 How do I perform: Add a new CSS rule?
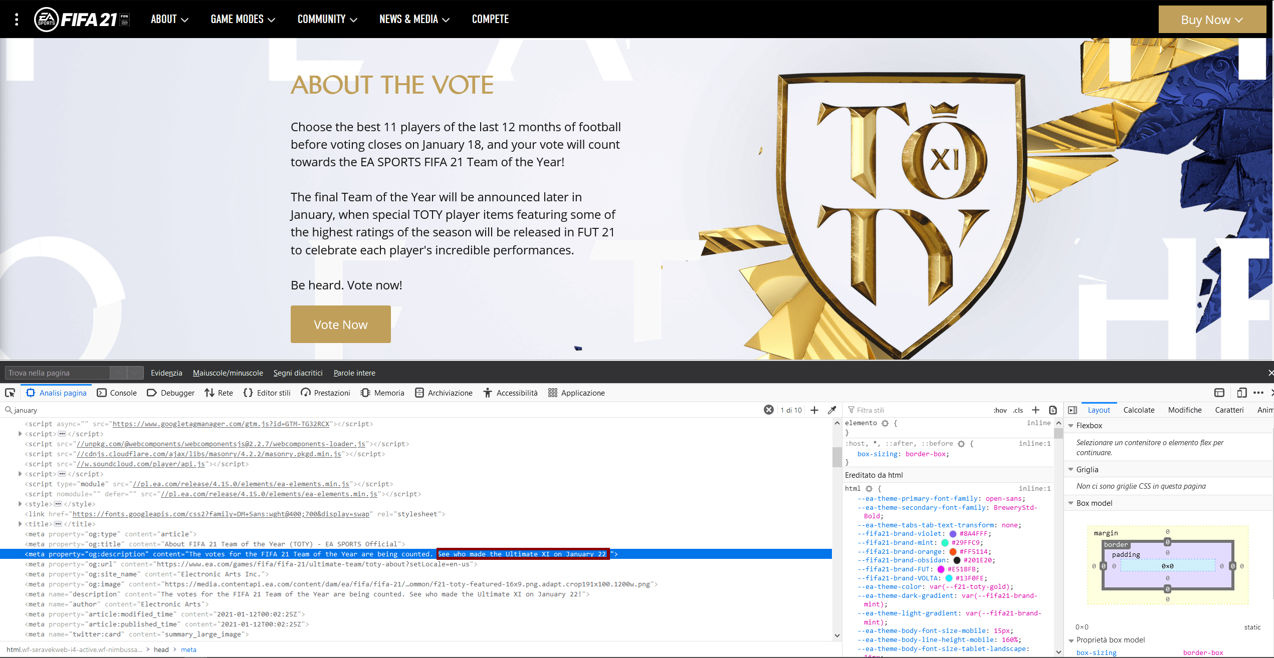tap(1036, 410)
